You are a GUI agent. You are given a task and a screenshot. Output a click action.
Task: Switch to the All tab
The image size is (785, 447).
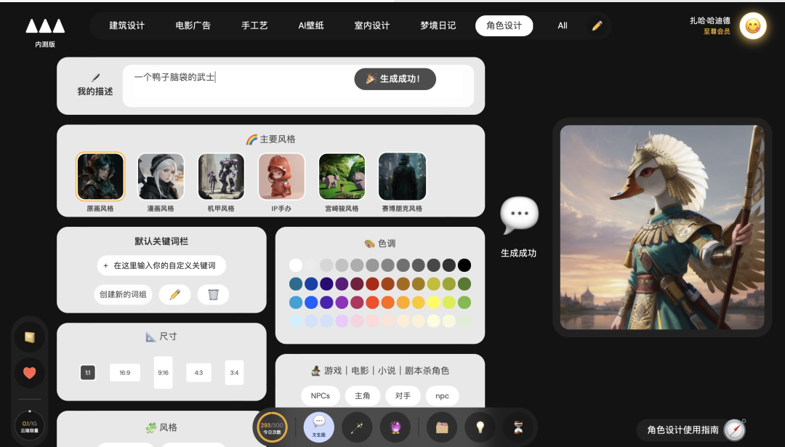[x=563, y=25]
